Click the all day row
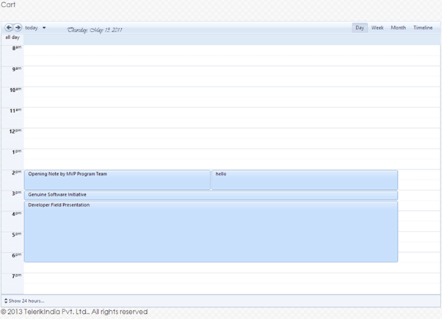 (220, 37)
